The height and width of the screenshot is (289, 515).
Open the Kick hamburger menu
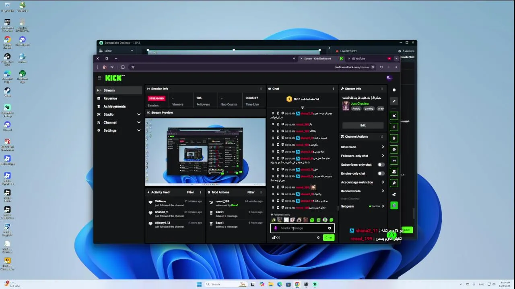[99, 78]
